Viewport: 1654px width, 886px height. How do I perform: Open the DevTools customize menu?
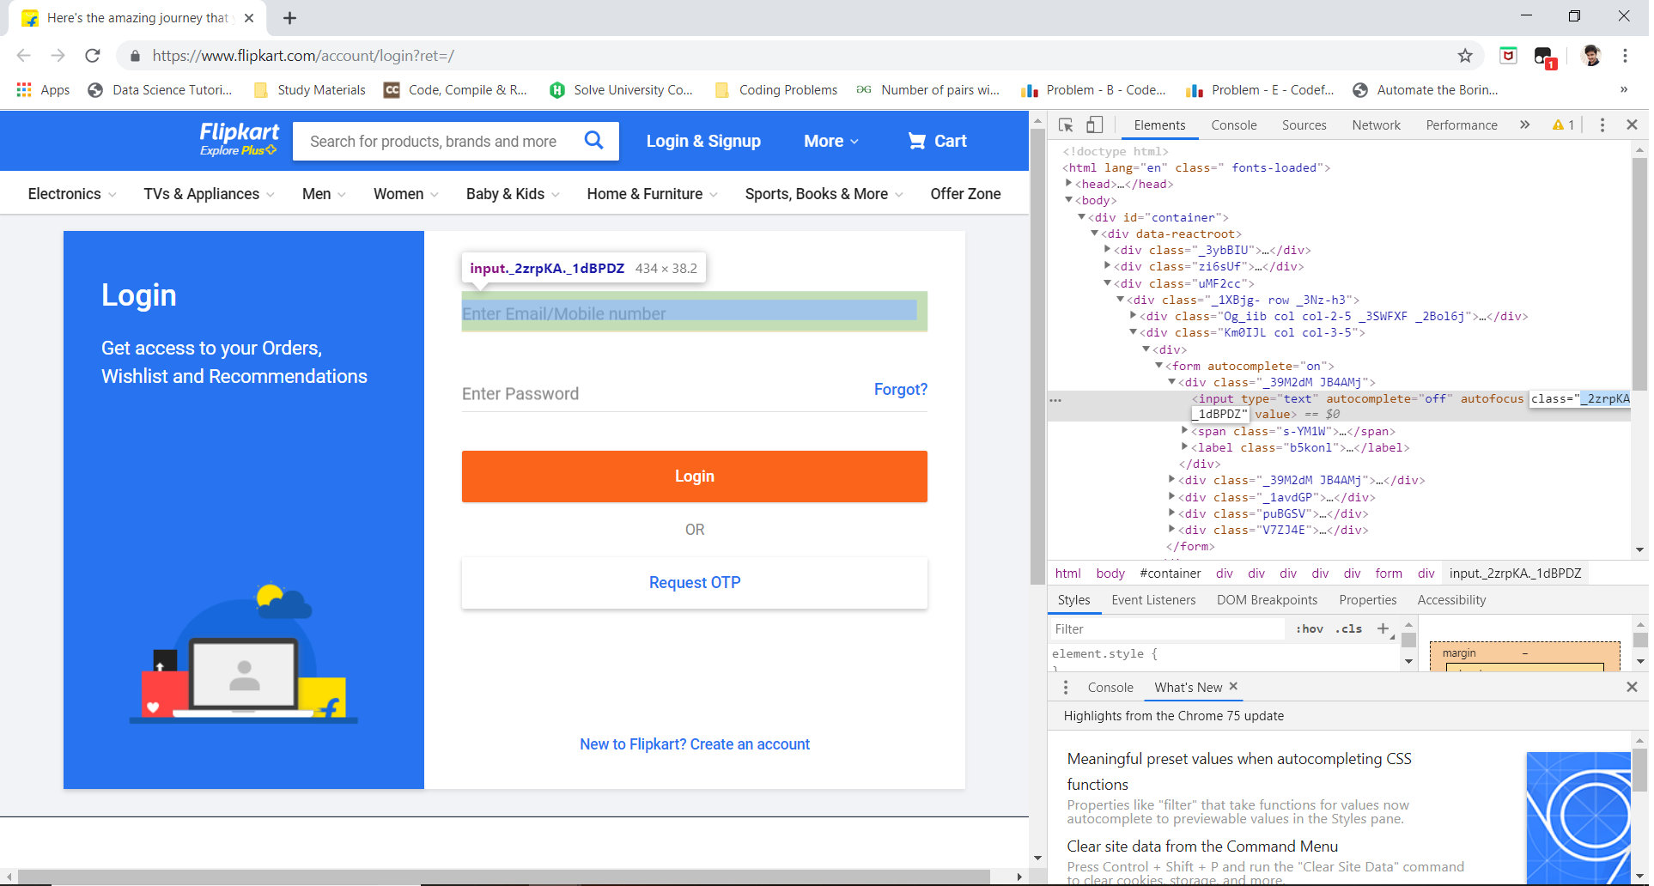tap(1602, 125)
